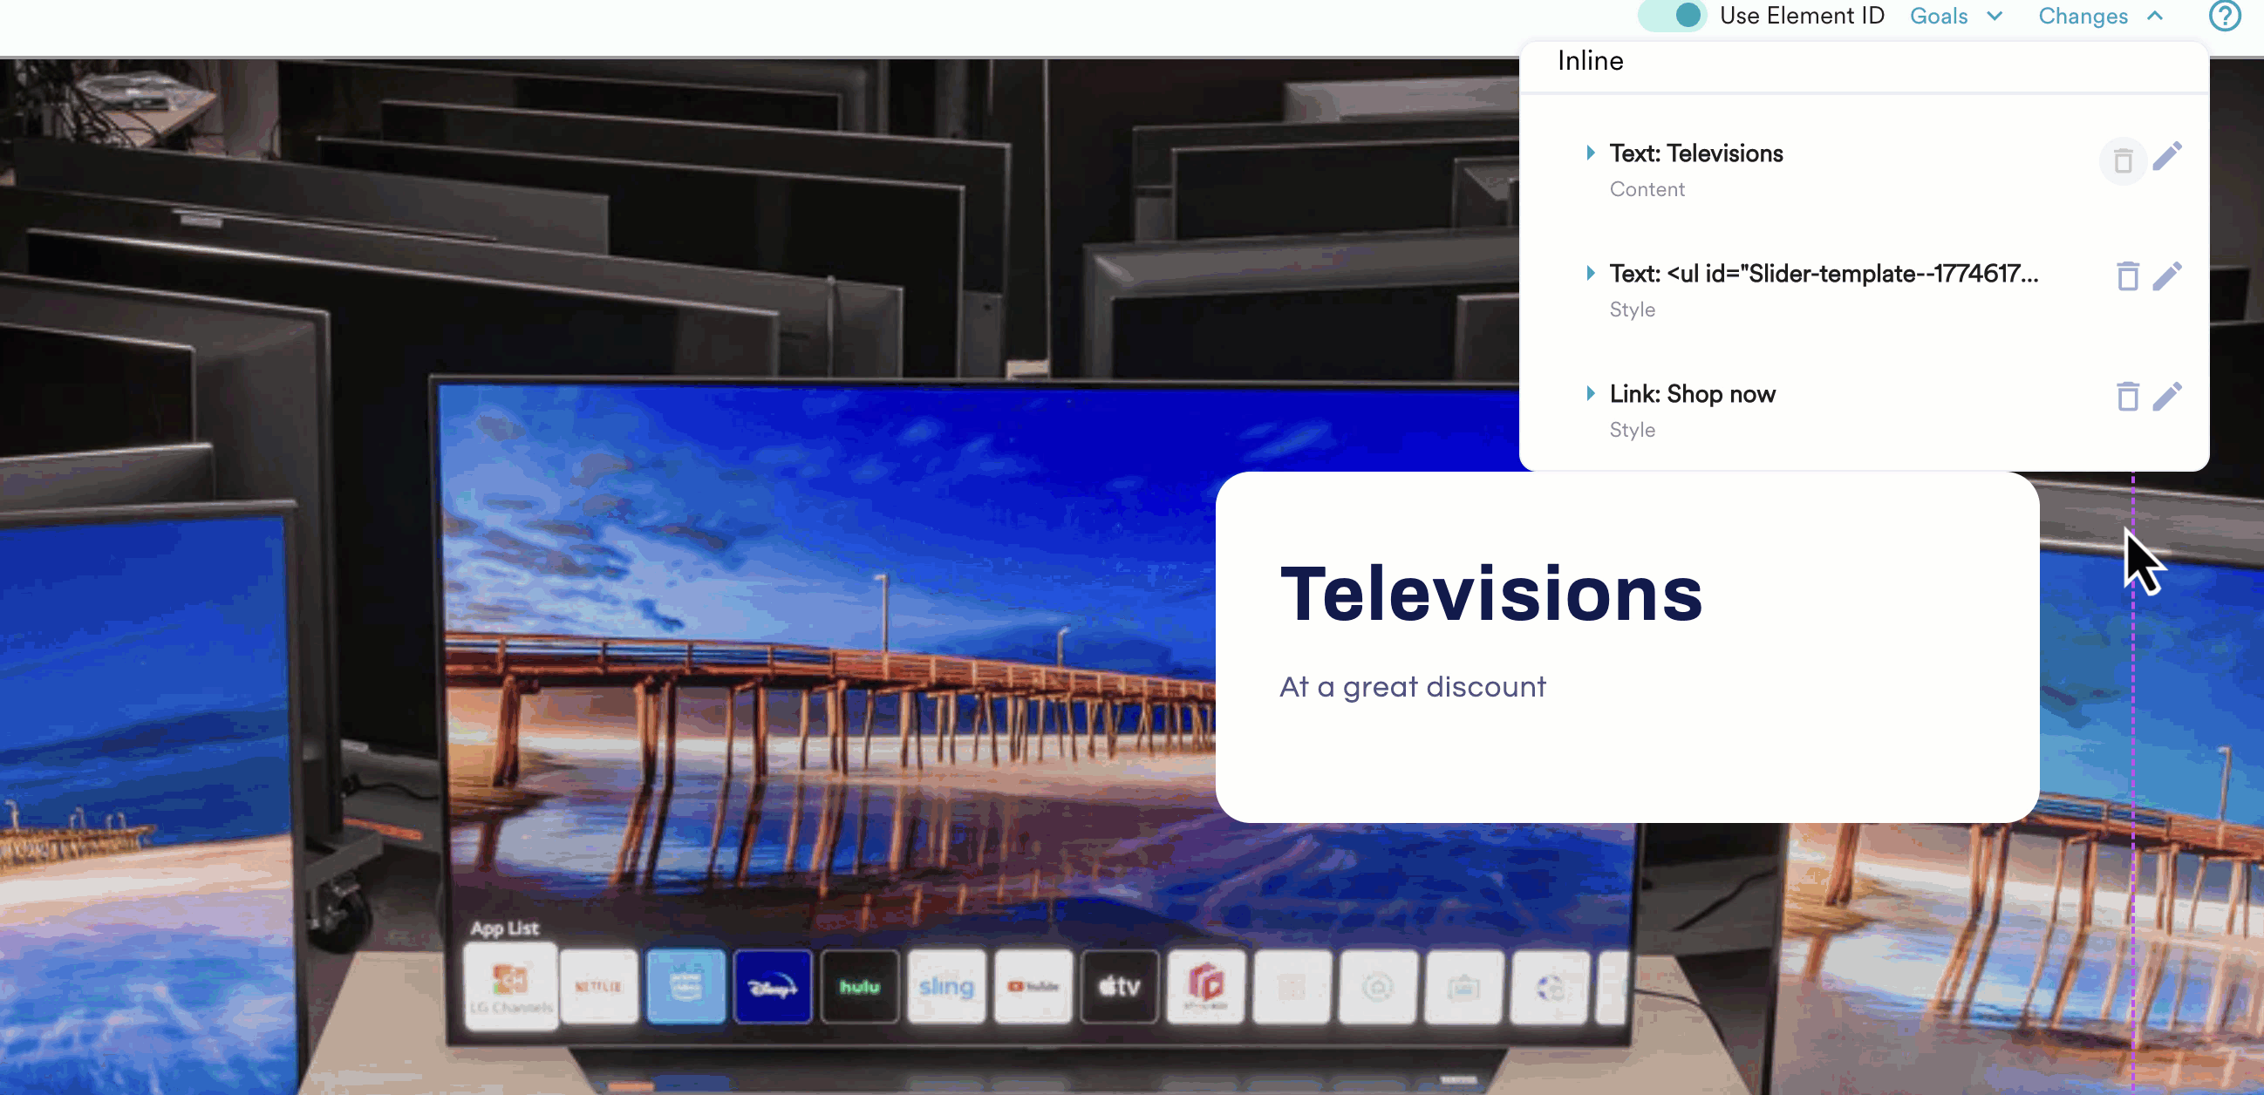The width and height of the screenshot is (2264, 1095).
Task: Click the Use Element ID label
Action: pos(1801,16)
